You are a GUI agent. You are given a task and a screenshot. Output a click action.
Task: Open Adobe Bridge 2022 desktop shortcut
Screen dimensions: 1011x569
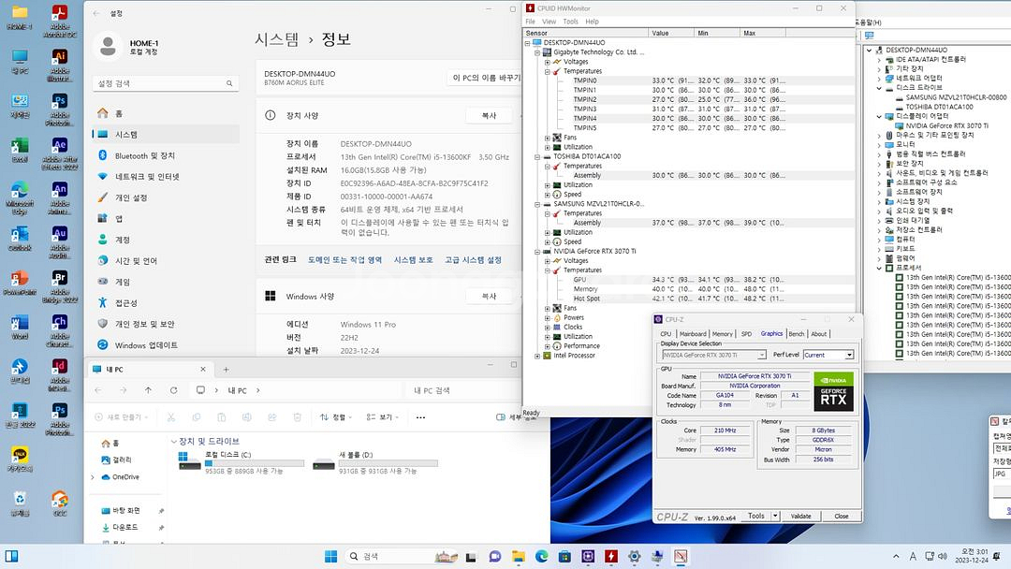(x=59, y=285)
